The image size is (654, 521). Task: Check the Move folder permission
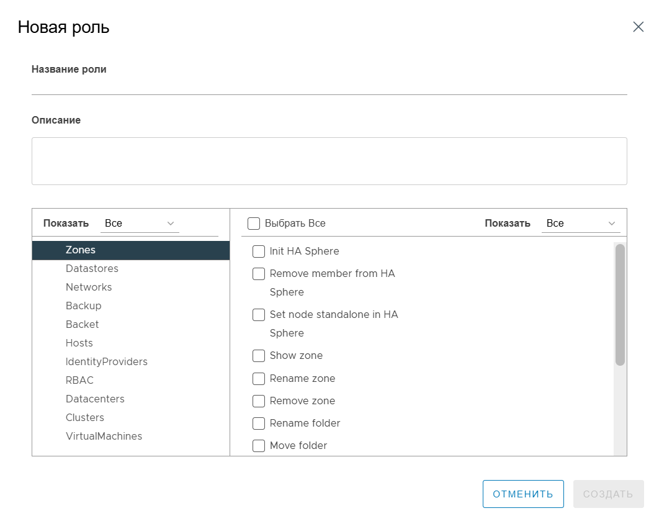259,446
